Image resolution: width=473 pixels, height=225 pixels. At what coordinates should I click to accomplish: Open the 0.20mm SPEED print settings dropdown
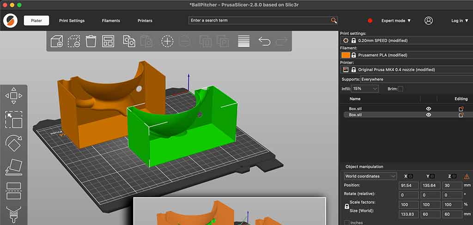click(406, 40)
